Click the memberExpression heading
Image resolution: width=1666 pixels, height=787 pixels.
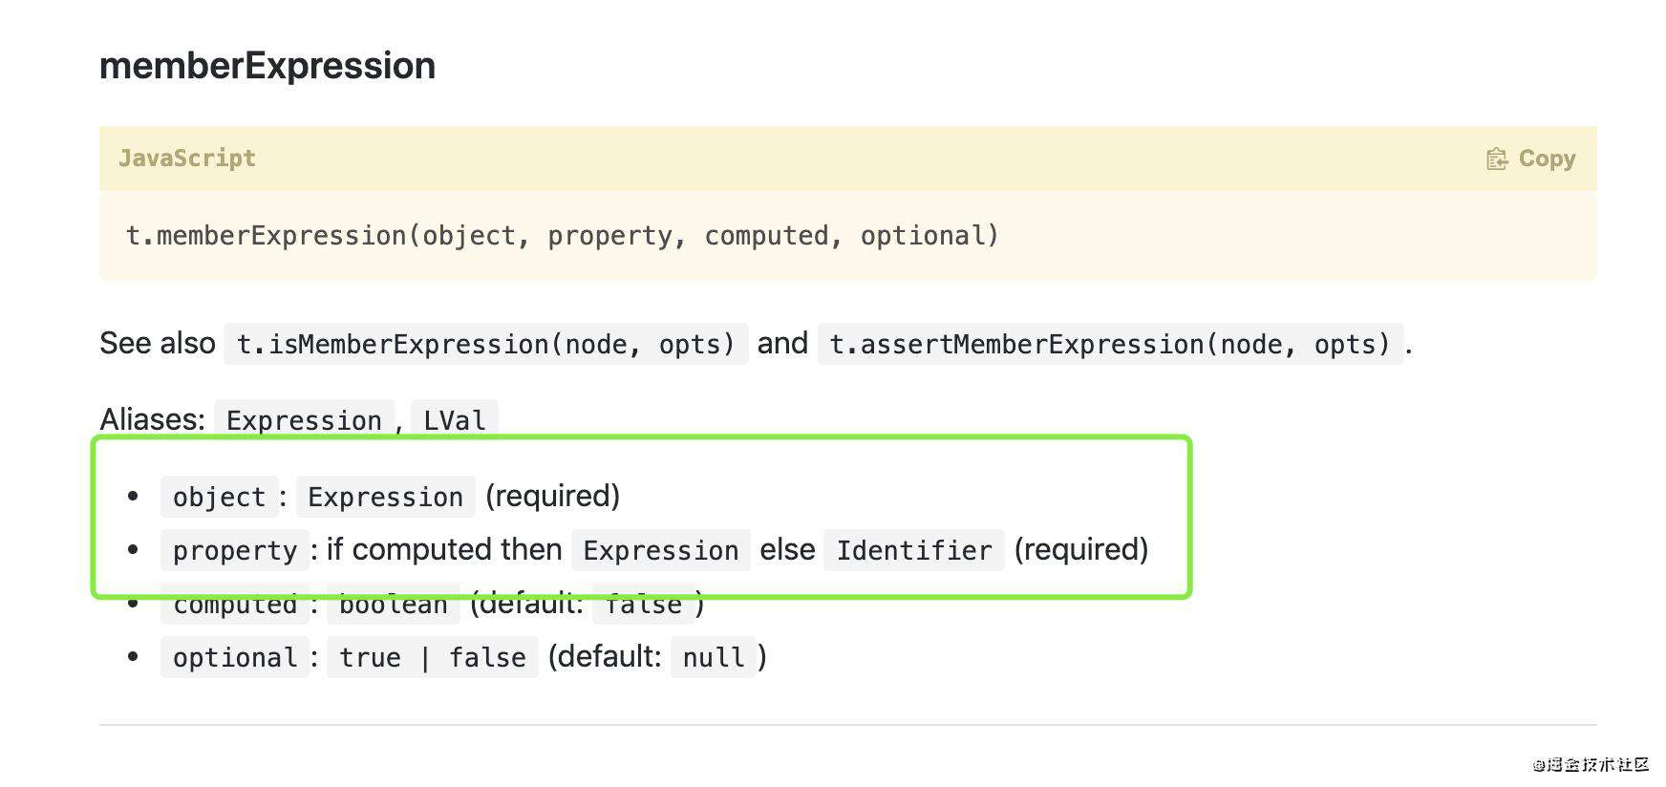(x=267, y=65)
